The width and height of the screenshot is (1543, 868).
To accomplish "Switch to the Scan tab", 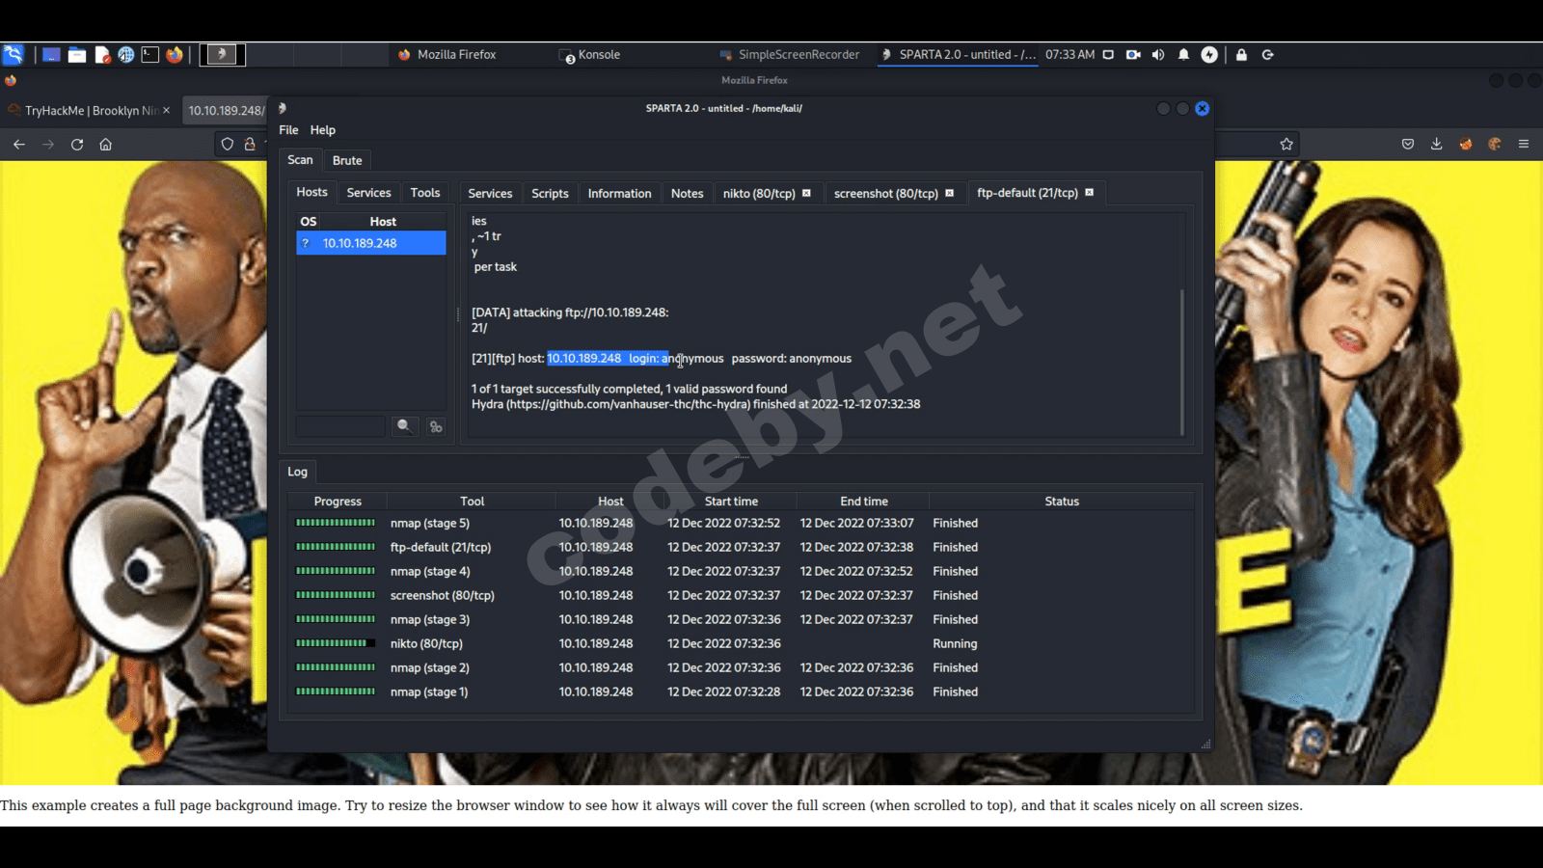I will pos(300,160).
